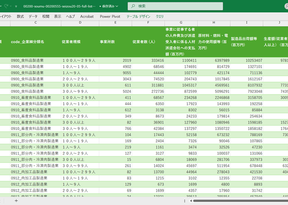Select column F header
This screenshot has width=288, height=205.
(x=148, y=22)
